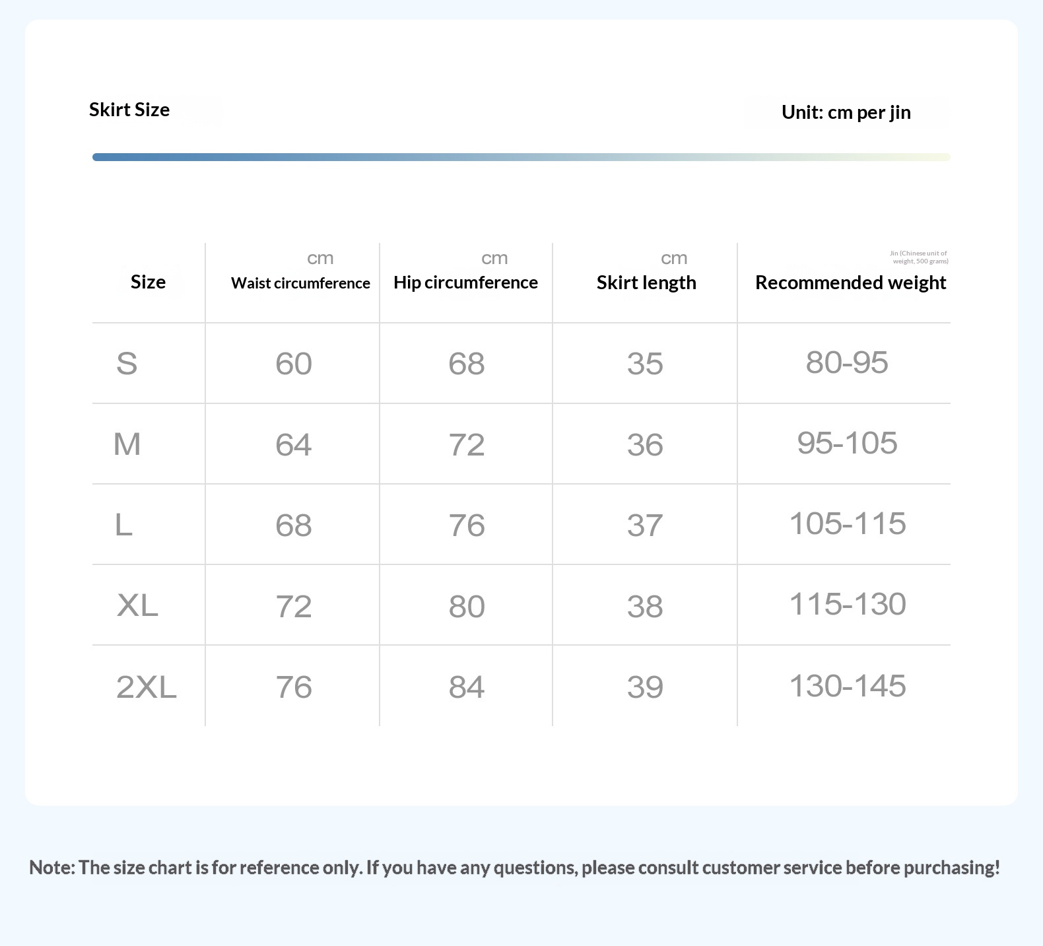Click the 2XL size row label
Image resolution: width=1043 pixels, height=946 pixels.
click(147, 687)
